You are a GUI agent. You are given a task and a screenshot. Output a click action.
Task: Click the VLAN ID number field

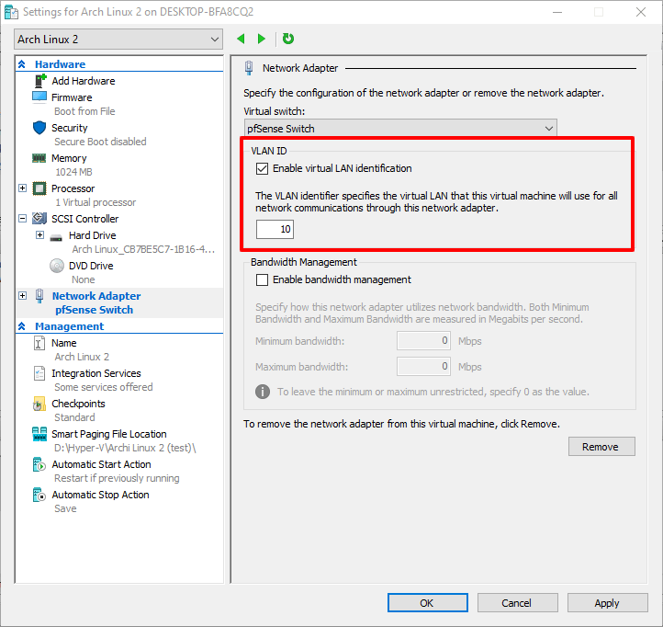click(x=275, y=229)
